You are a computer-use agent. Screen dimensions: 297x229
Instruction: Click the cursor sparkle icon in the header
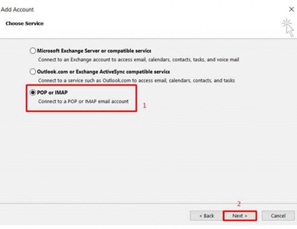(288, 27)
